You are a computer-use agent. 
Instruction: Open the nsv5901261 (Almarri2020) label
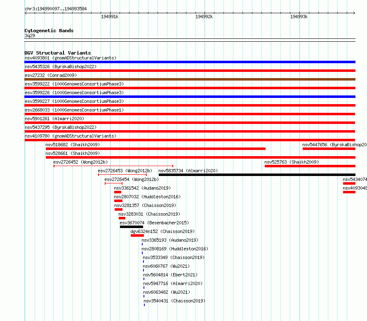click(x=54, y=119)
